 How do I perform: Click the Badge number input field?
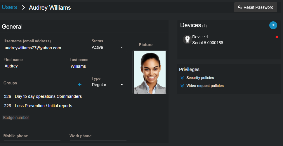32,118
